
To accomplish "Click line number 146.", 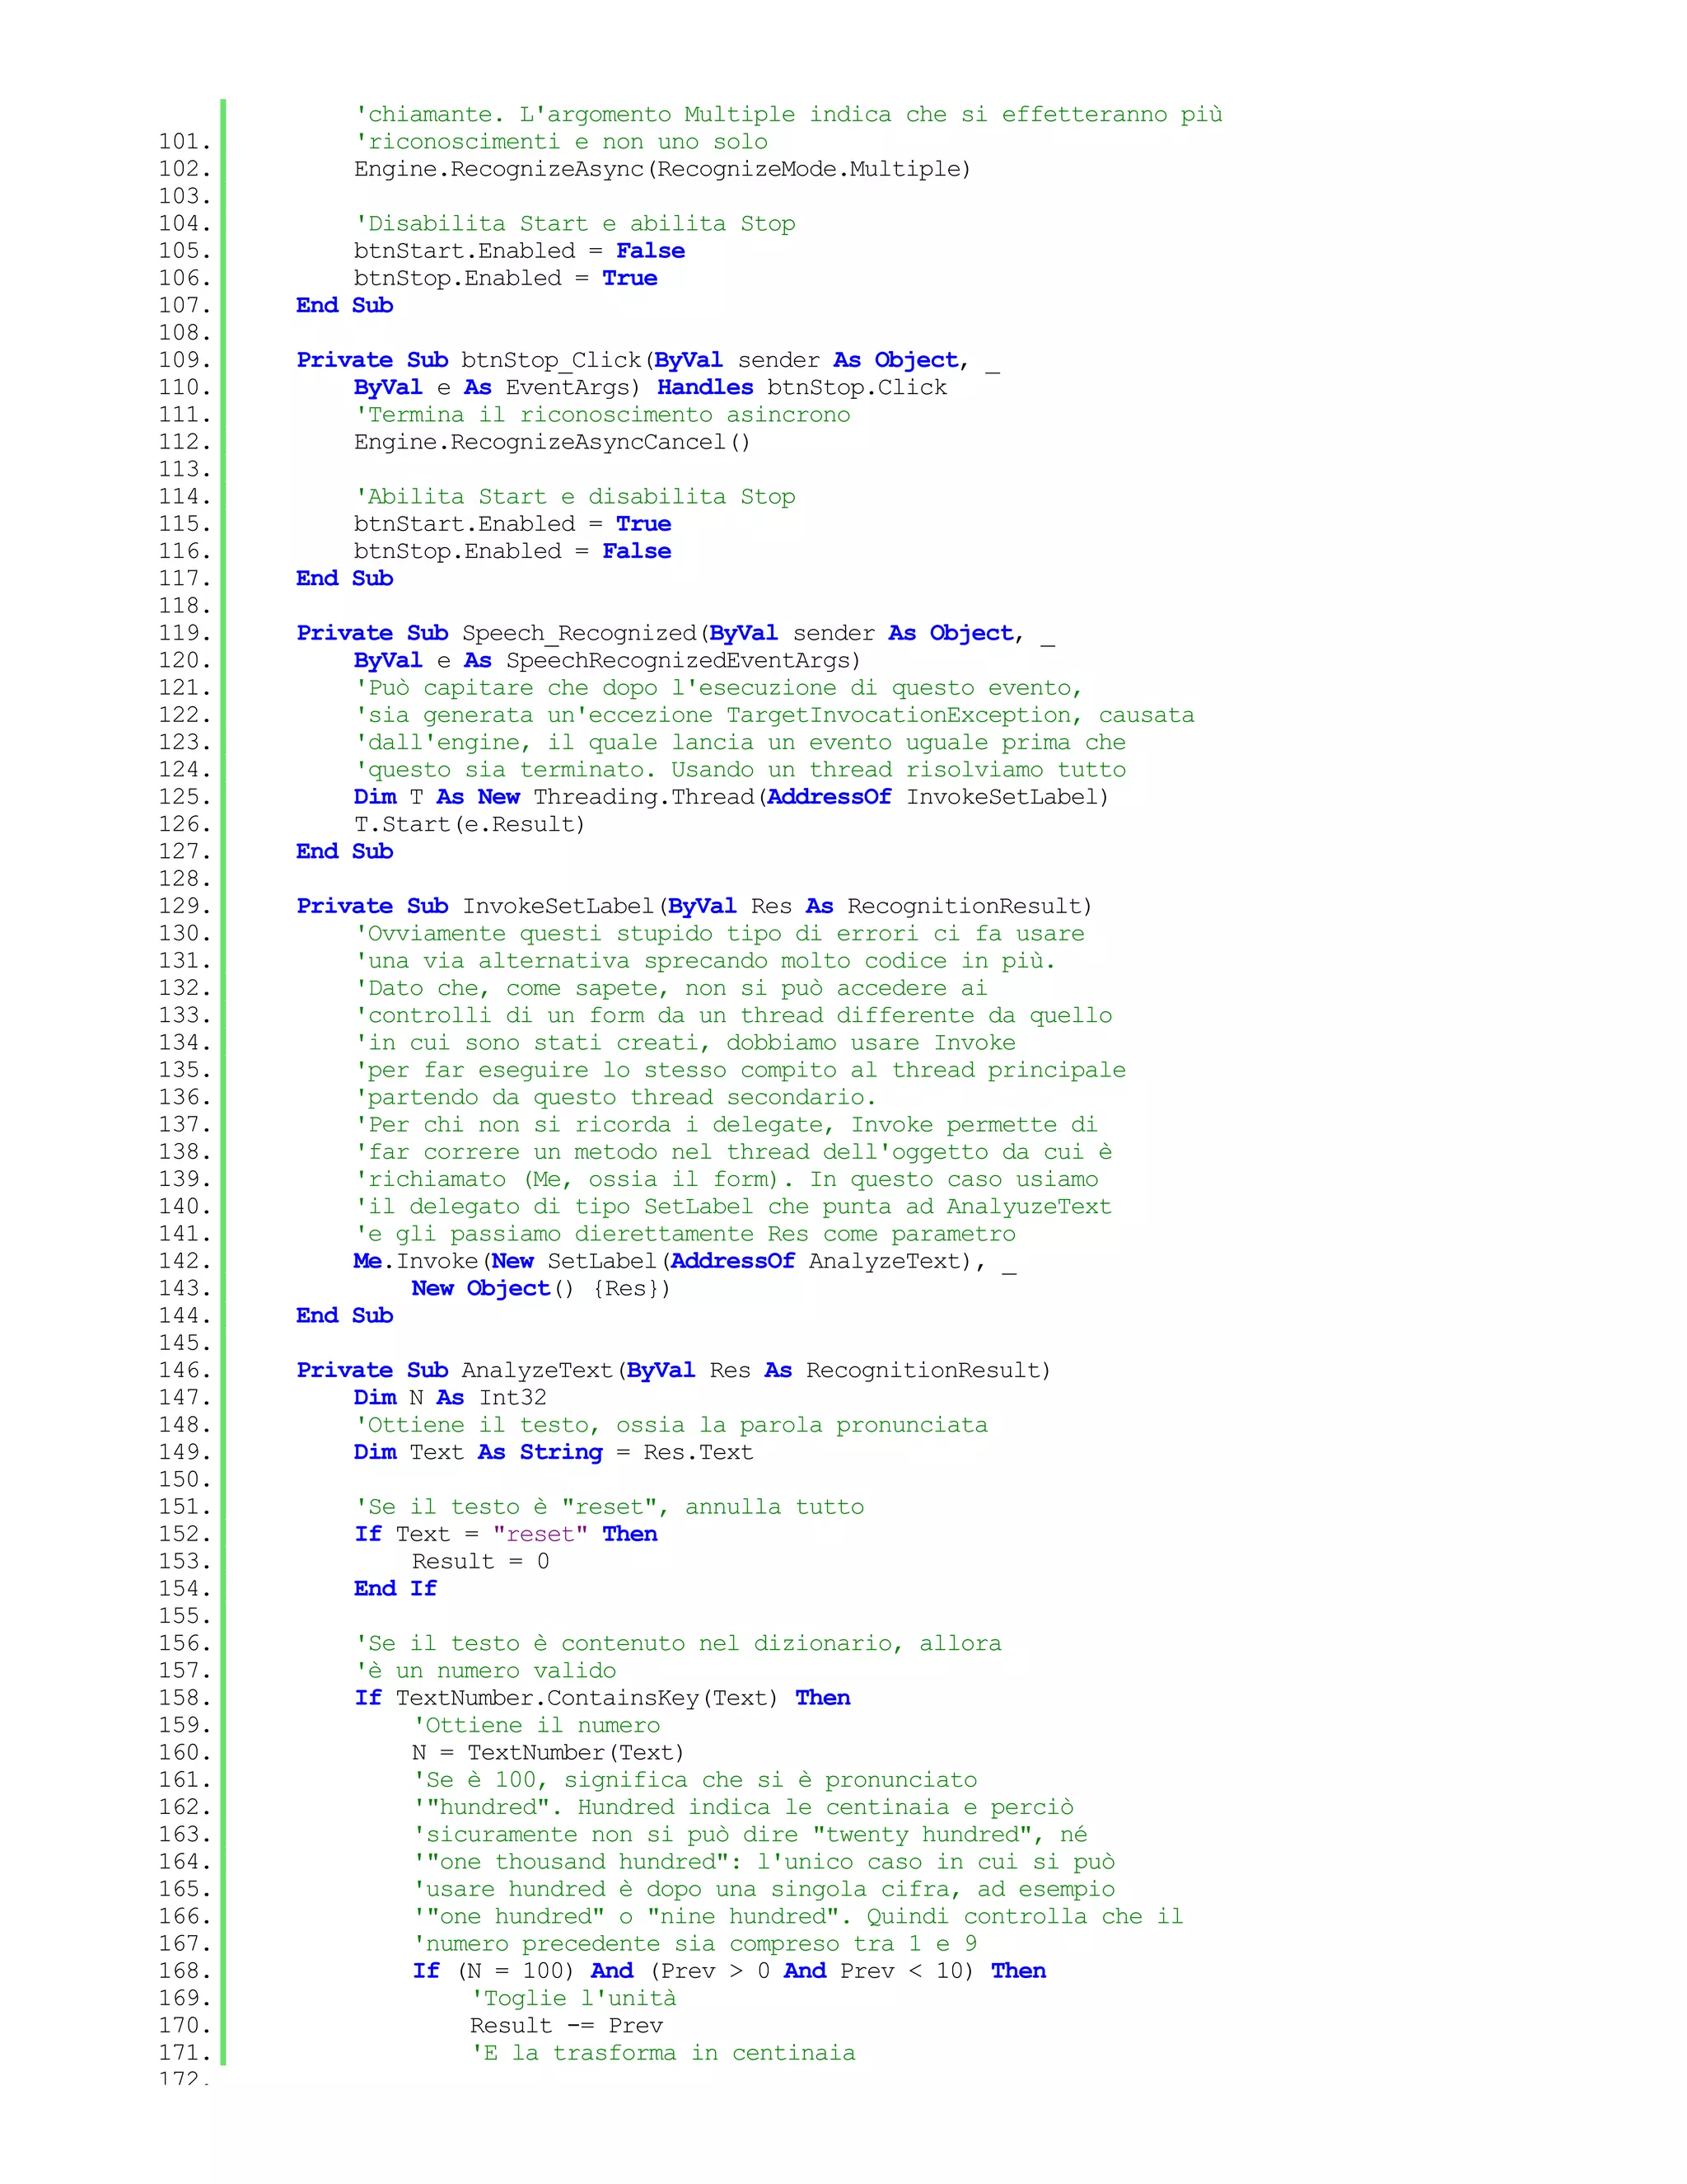I will point(185,1371).
